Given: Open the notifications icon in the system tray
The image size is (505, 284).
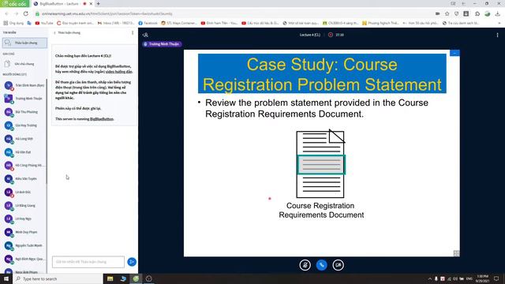Looking at the screenshot, I should 496,278.
